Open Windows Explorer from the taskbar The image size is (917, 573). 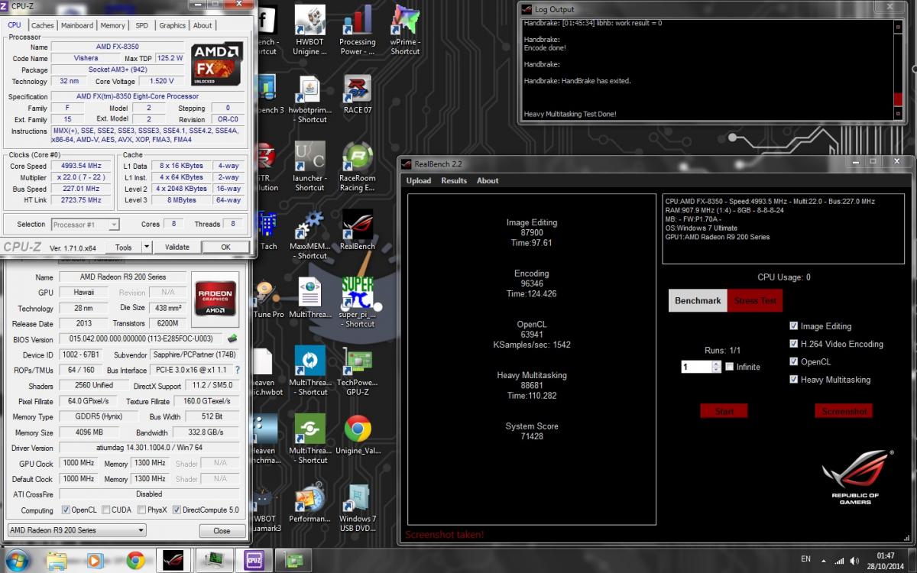pyautogui.click(x=57, y=559)
